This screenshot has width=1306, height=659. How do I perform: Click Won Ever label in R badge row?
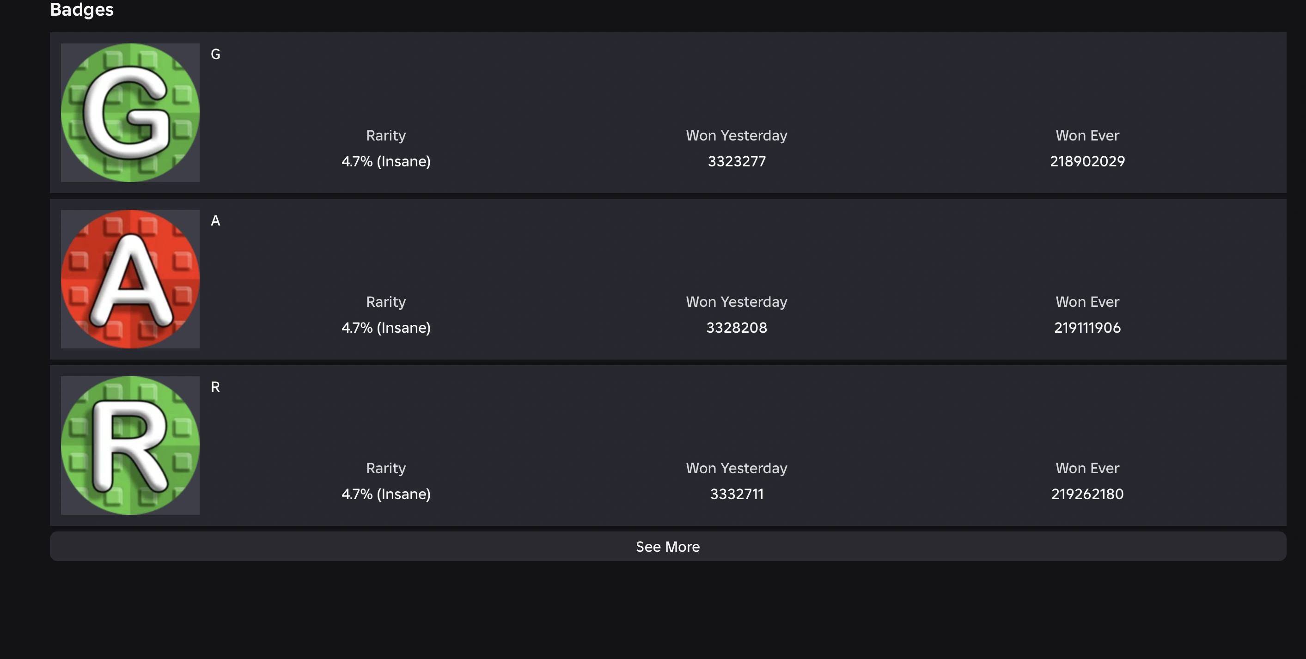(1087, 468)
